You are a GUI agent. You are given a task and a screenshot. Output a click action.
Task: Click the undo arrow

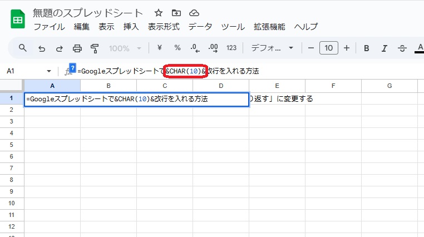point(42,48)
